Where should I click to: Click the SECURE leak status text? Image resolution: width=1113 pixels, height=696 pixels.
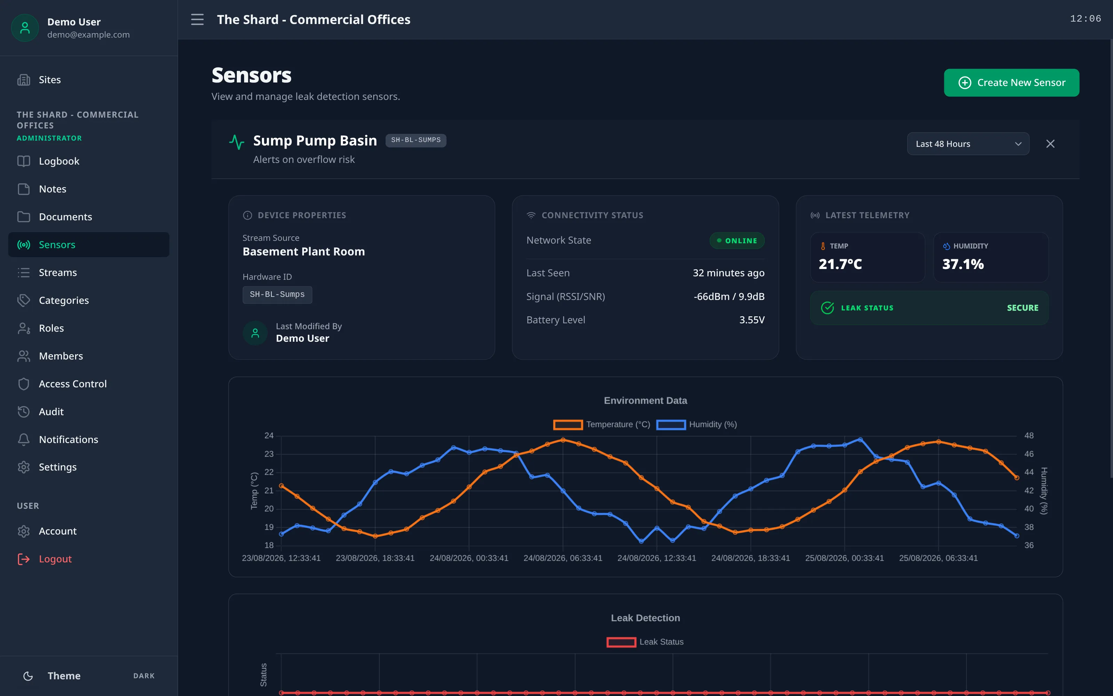tap(1023, 308)
